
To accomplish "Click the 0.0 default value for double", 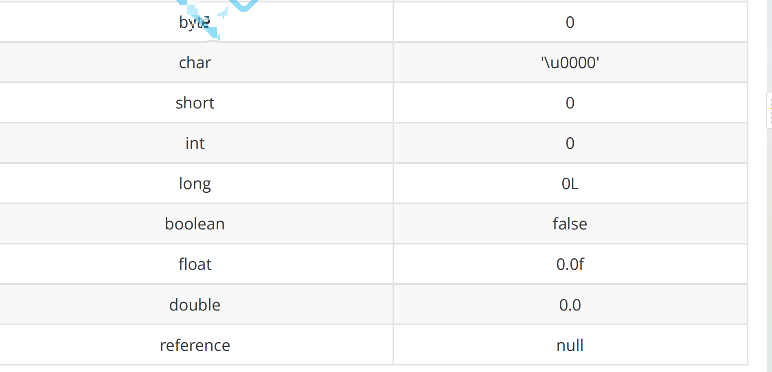I will pyautogui.click(x=570, y=305).
